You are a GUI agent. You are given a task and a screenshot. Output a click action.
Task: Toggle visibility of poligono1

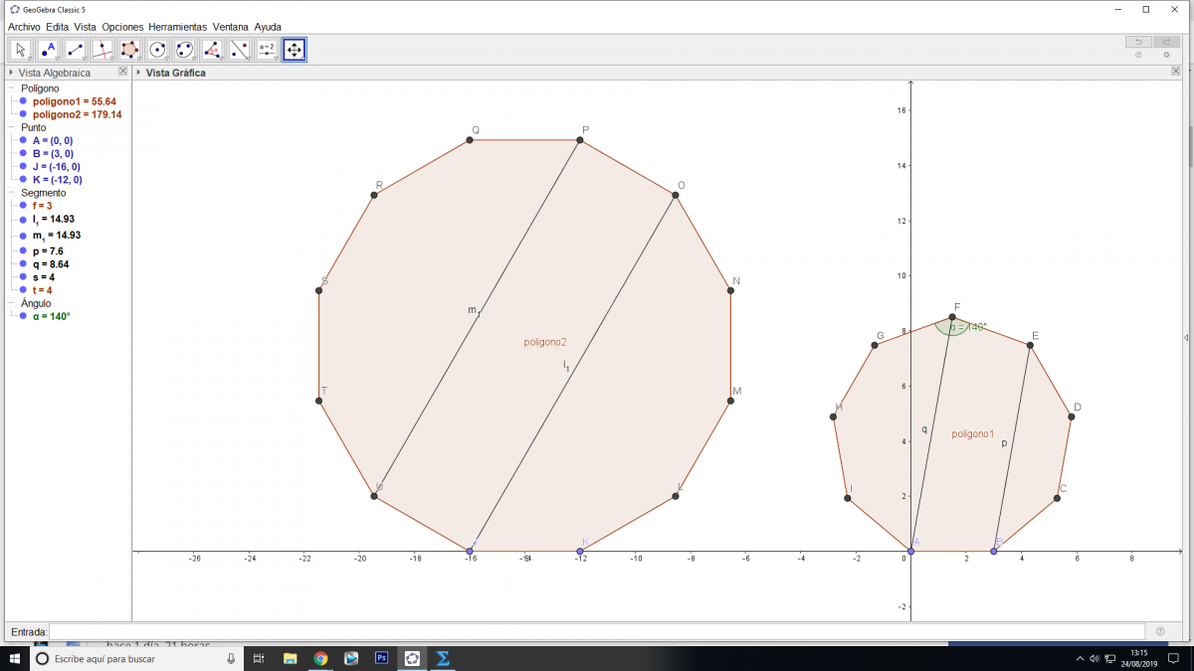[x=23, y=101]
